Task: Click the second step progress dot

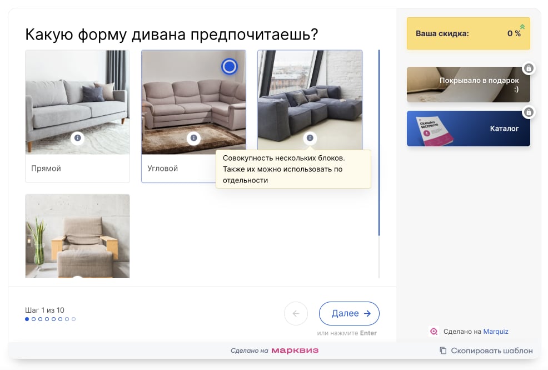Action: point(33,319)
